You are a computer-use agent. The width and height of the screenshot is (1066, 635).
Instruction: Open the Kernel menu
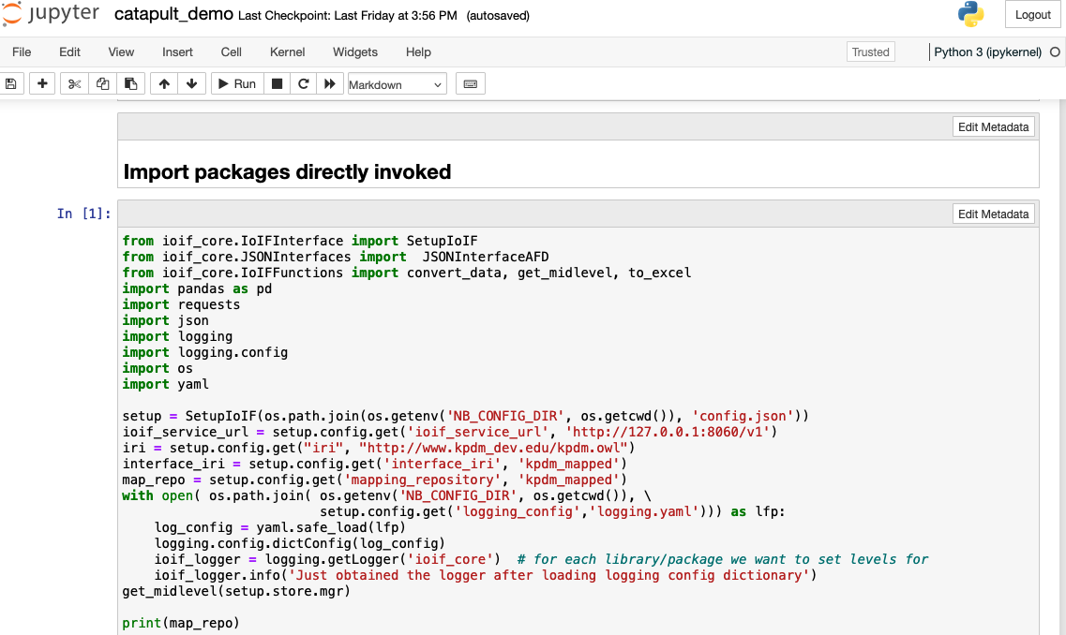point(287,52)
